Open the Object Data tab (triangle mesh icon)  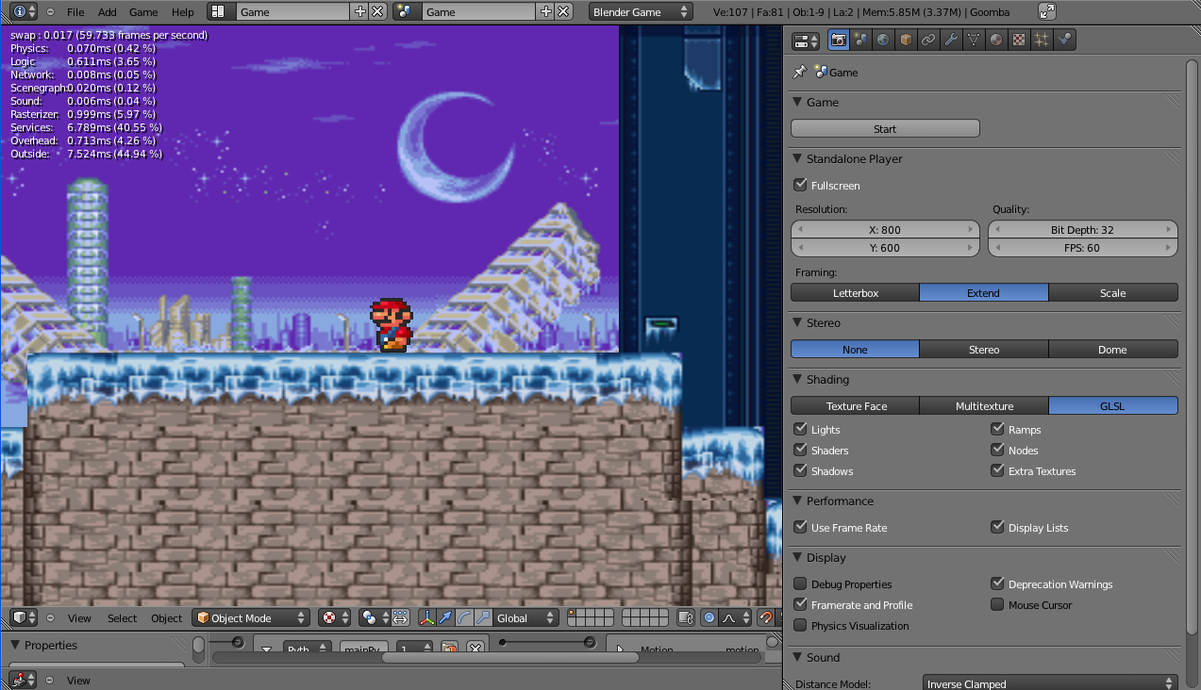point(974,40)
